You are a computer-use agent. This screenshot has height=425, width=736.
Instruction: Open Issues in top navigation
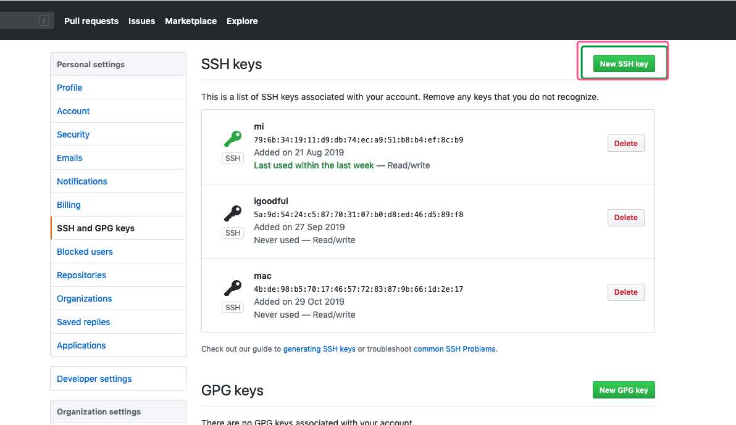(x=142, y=21)
